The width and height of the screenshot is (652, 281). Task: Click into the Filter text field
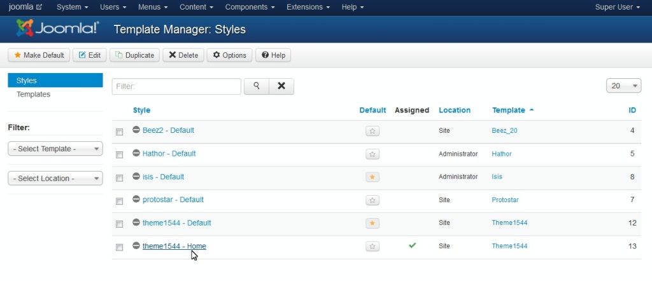tap(176, 86)
